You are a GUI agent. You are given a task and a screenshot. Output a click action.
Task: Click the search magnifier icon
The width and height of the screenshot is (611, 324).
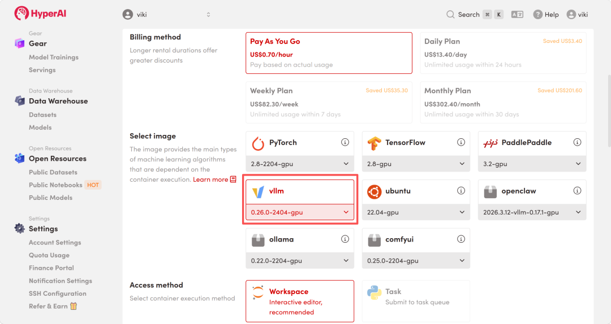coord(450,14)
